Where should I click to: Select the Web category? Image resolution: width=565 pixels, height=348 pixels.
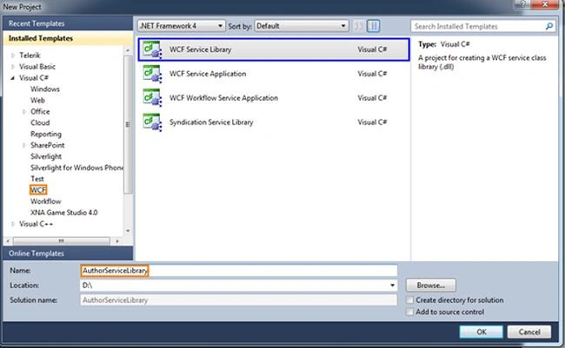37,101
